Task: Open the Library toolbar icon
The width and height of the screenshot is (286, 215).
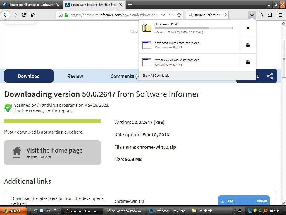Action: coord(261,15)
